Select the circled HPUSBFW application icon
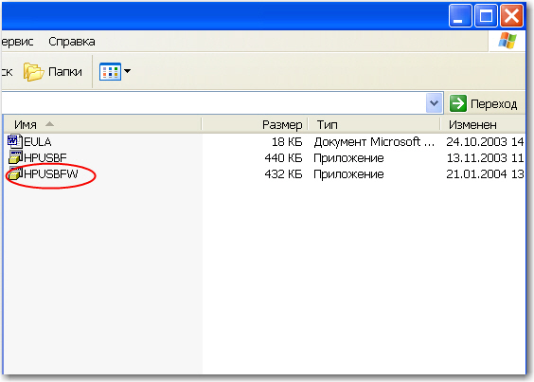The width and height of the screenshot is (534, 382). point(15,173)
